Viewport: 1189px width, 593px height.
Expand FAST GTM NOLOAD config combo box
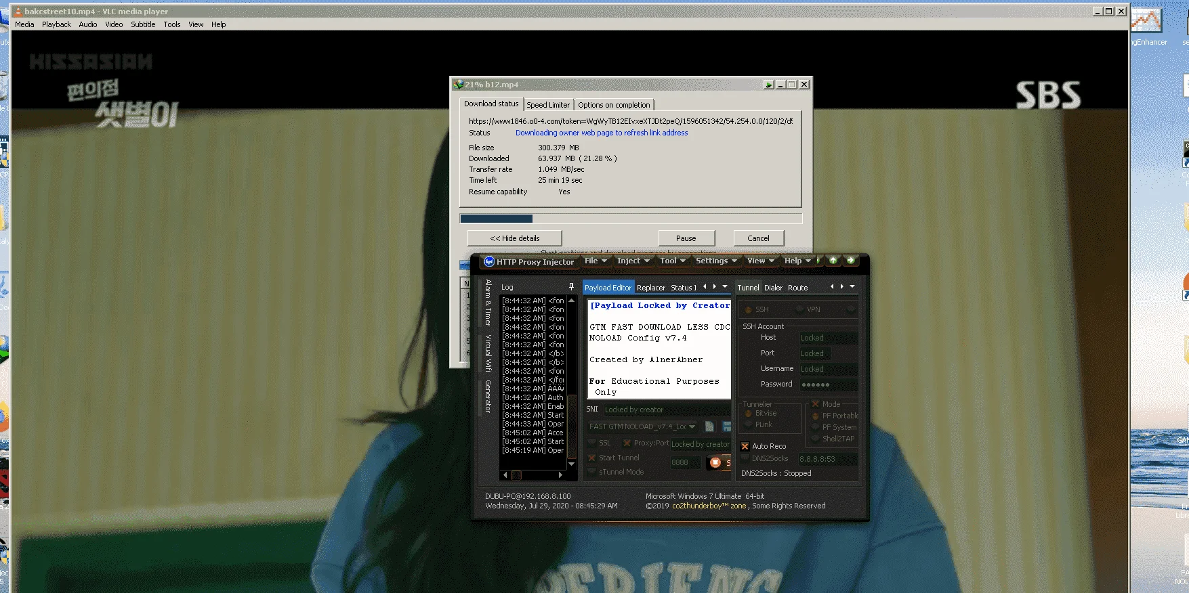(x=692, y=426)
